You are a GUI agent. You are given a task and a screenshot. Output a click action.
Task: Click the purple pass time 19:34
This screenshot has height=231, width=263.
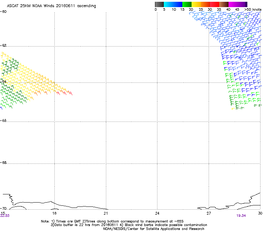[241, 216]
